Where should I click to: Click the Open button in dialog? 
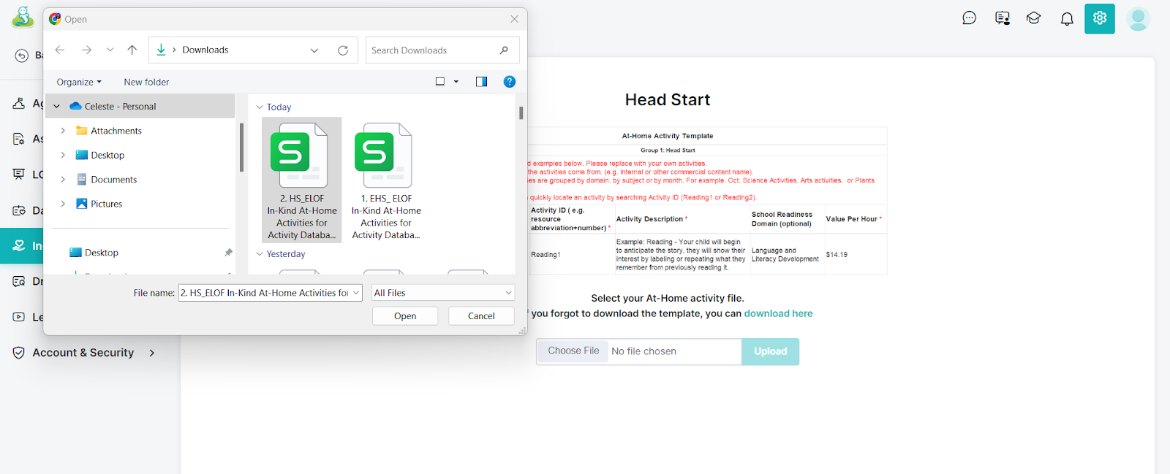point(405,316)
